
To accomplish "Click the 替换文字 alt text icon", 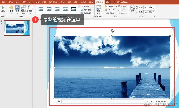I will (x=99, y=8).
